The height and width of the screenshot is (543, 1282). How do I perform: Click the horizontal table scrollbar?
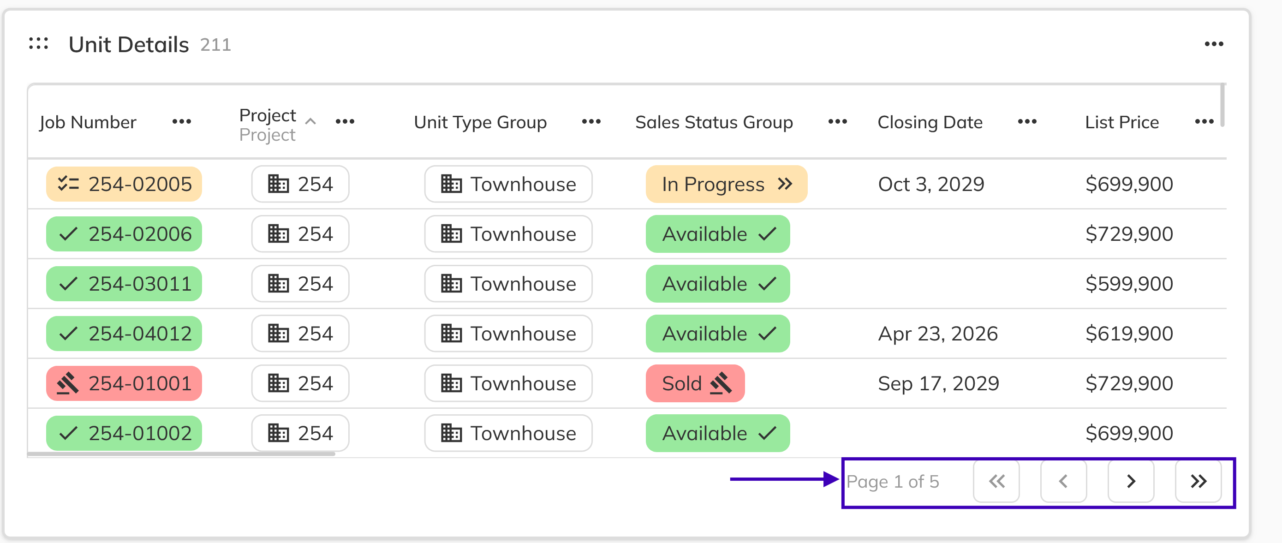[181, 454]
